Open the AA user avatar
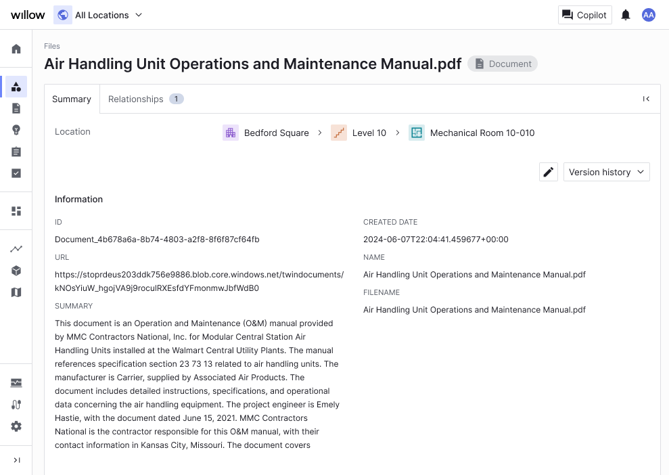This screenshot has height=475, width=669. coord(649,15)
